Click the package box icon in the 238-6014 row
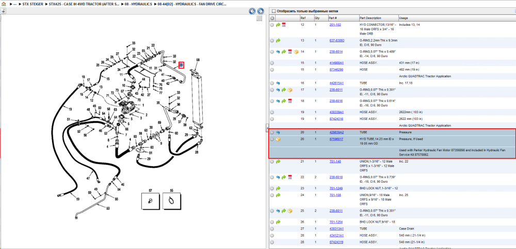Viewport: 516px width, 249px height. click(x=296, y=51)
